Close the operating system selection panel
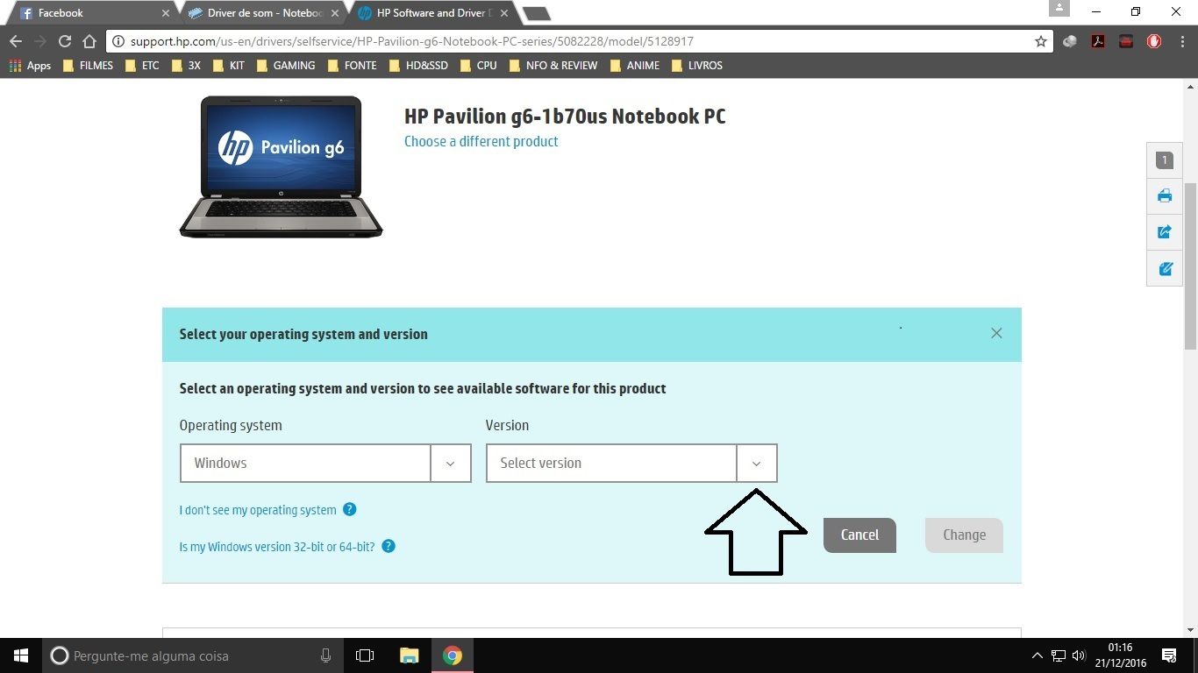1198x673 pixels. pyautogui.click(x=996, y=333)
